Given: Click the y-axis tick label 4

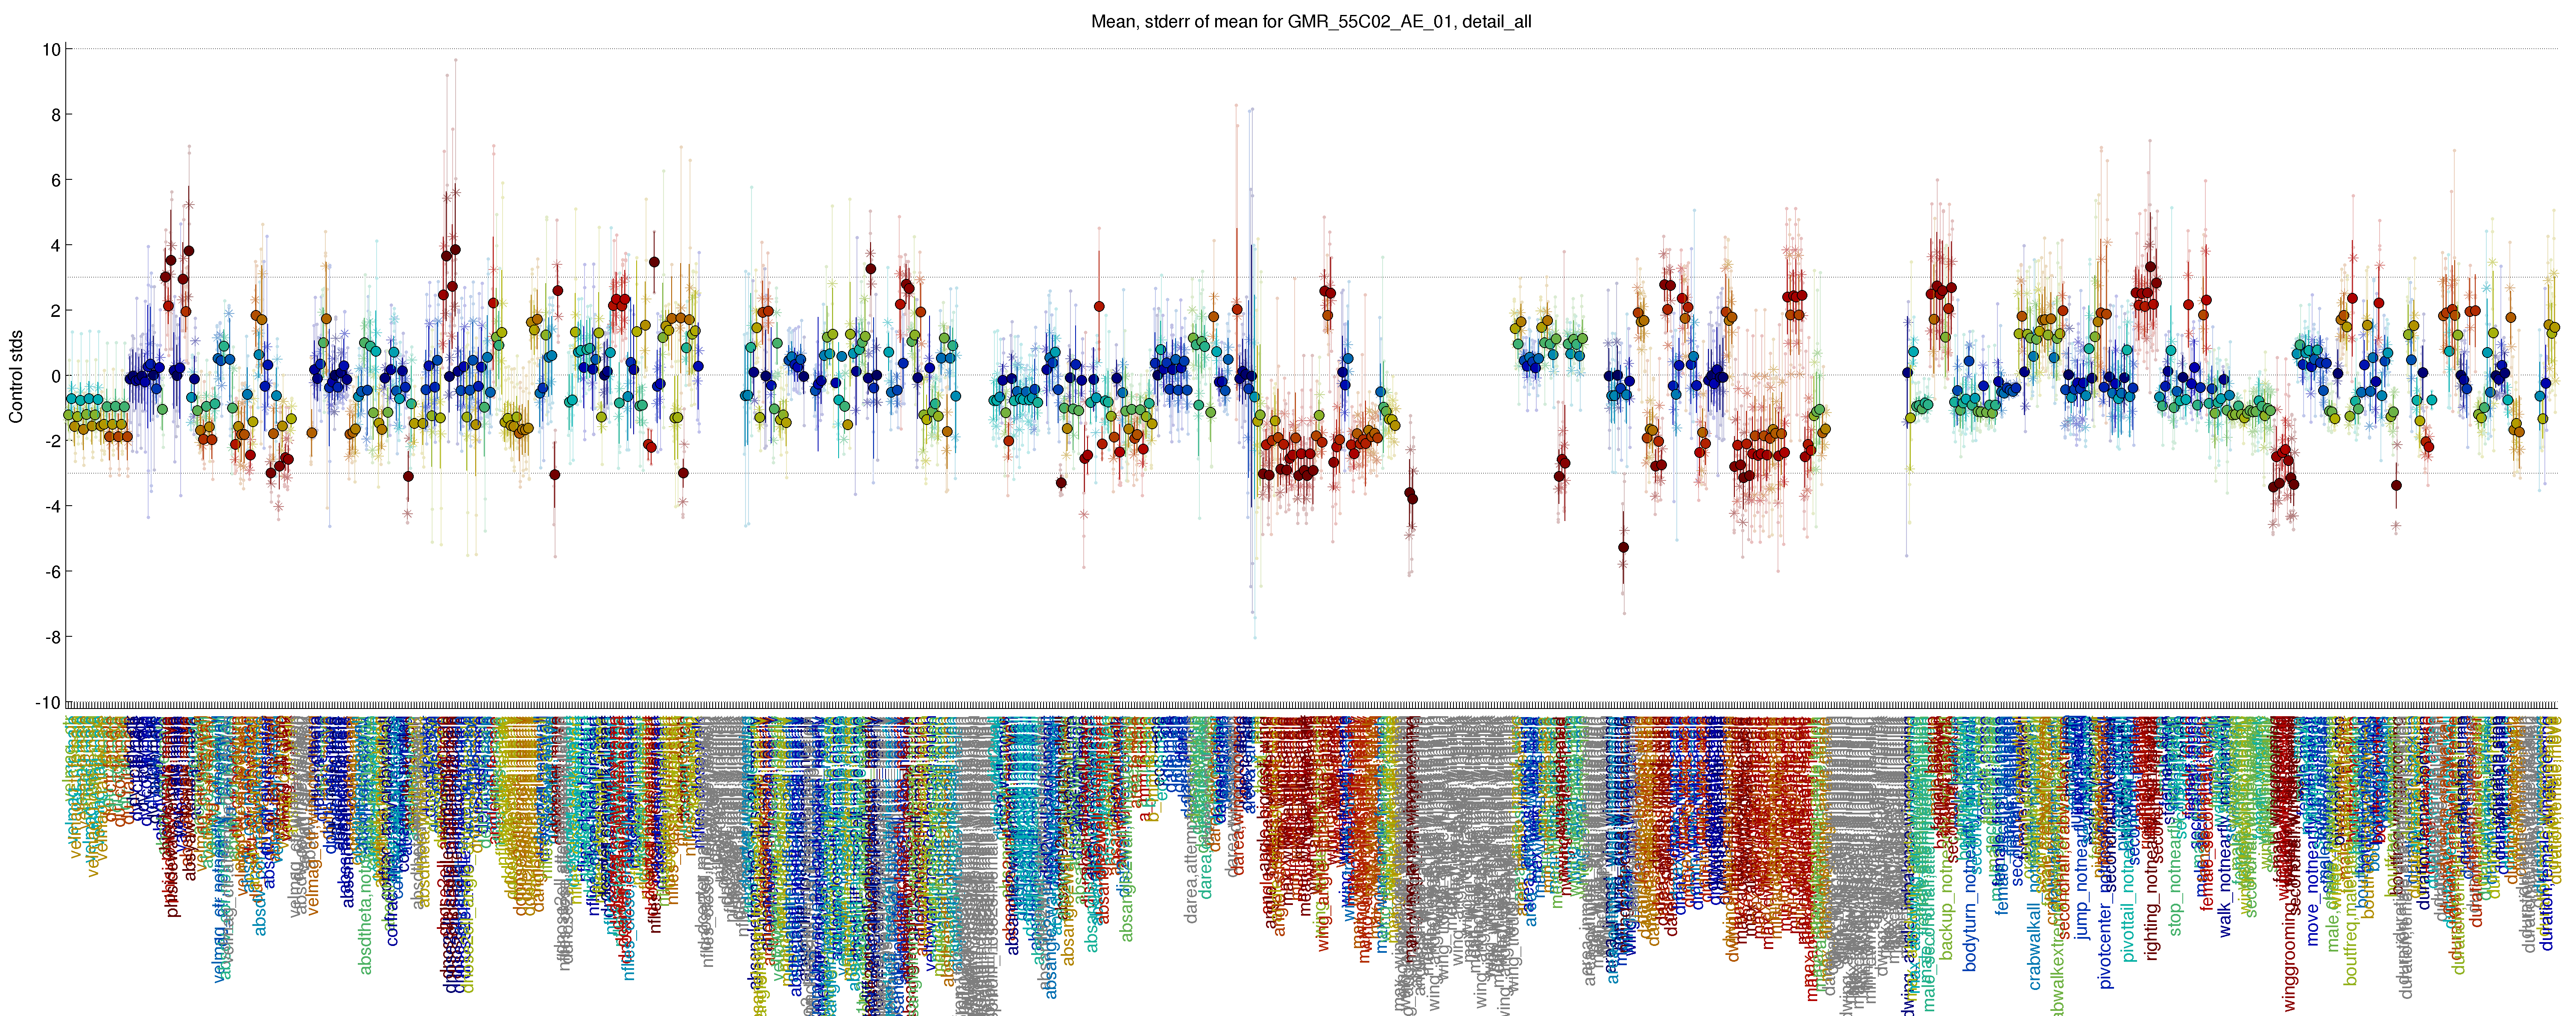Looking at the screenshot, I should pyautogui.click(x=56, y=246).
